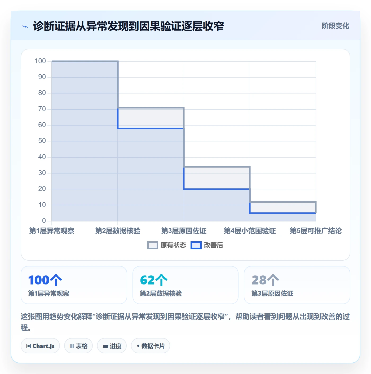
Task: Click the x-axis label 第2层数据核验
Action: (118, 231)
